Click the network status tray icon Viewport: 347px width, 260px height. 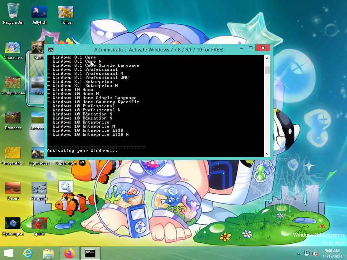307,254
